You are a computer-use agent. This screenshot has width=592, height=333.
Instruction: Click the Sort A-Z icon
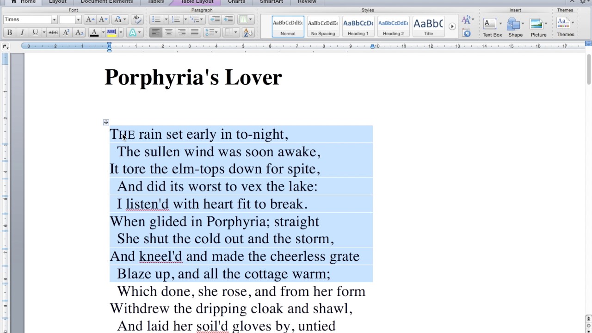247,32
